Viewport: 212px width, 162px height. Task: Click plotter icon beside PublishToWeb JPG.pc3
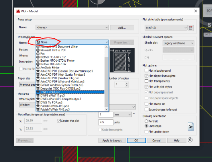pyautogui.click(x=38, y=106)
